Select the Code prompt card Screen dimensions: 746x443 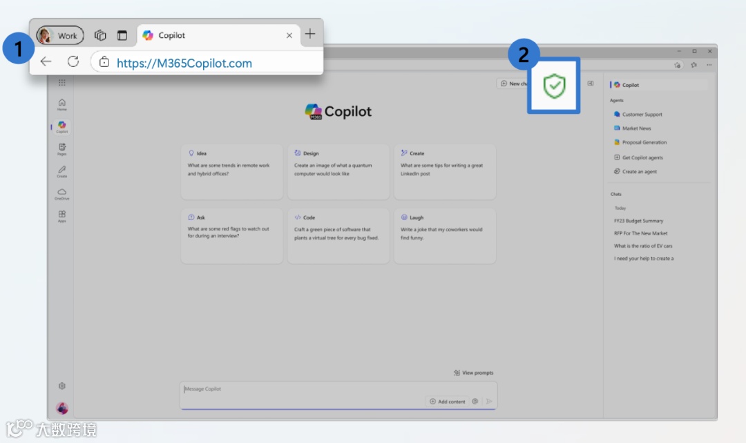coord(338,236)
